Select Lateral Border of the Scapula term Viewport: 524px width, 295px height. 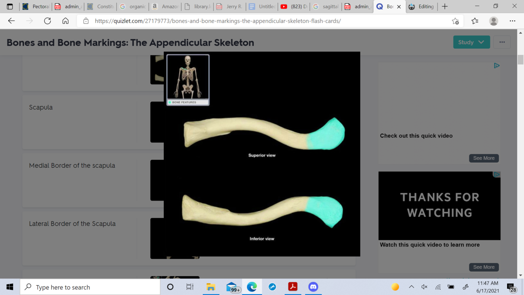pyautogui.click(x=72, y=224)
